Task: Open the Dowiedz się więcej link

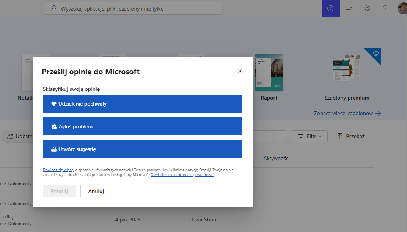Action: tap(58, 170)
